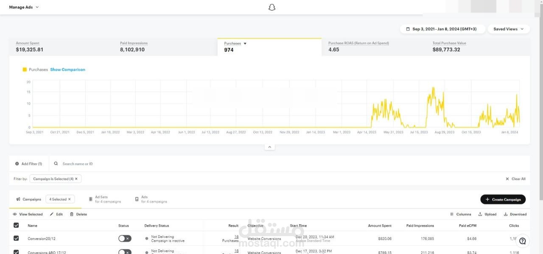Switch to the Campaigns tab
The width and height of the screenshot is (543, 254).
pyautogui.click(x=29, y=199)
